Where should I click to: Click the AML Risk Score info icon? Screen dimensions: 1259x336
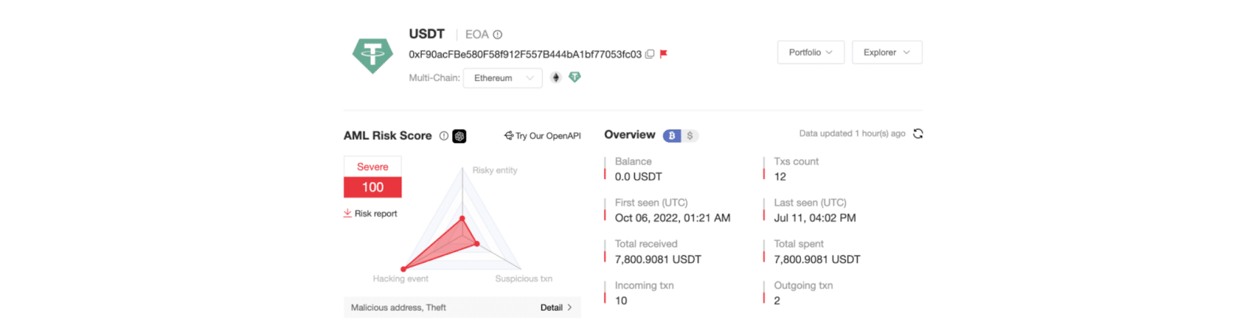click(x=444, y=136)
